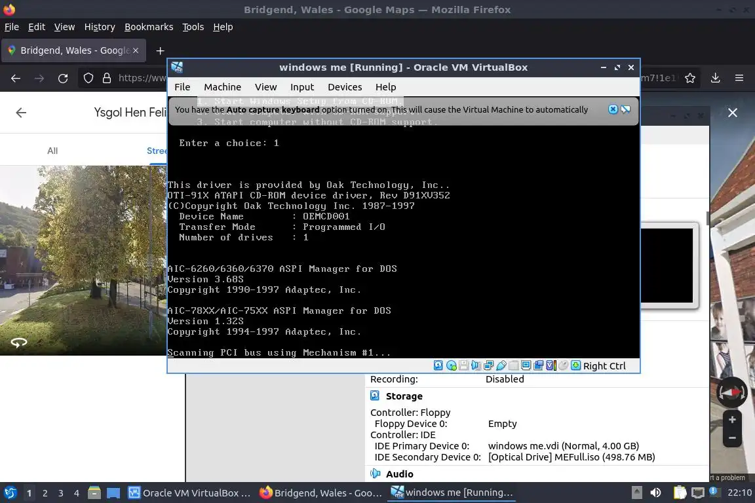Screen dimensions: 755x503
Task: Click the volume speaker icon in system tray
Action: coord(655,493)
